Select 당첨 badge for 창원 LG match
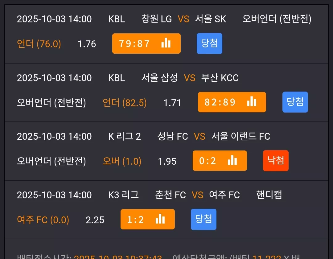The image size is (333, 259). [x=209, y=43]
